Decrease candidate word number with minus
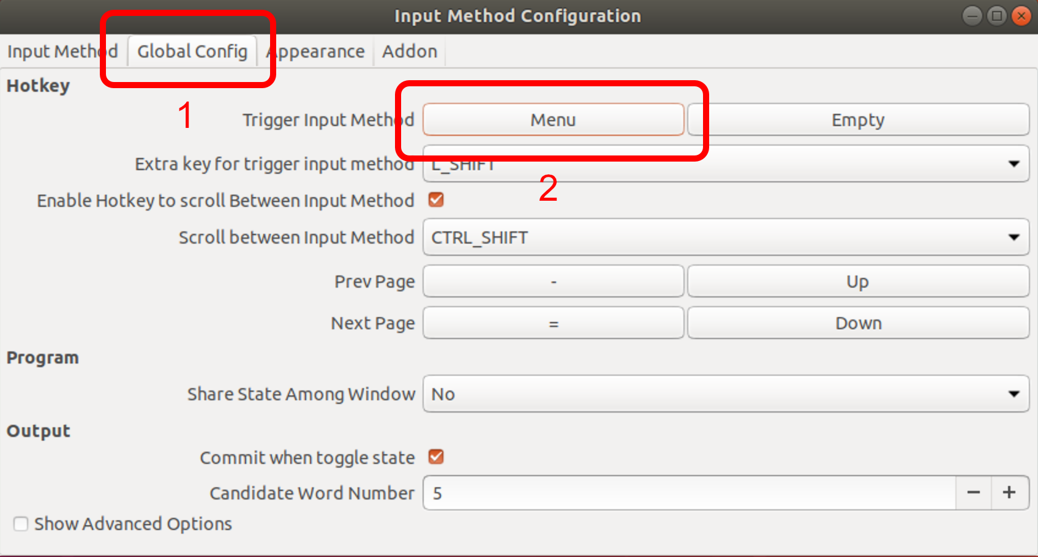 pyautogui.click(x=974, y=493)
